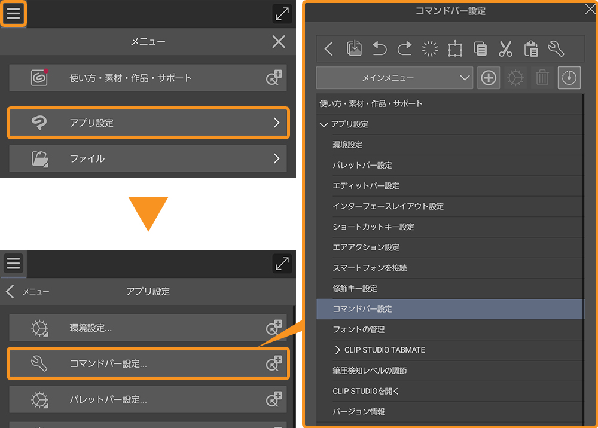Screen dimensions: 598x428
Task: Click the plus add command button
Action: pyautogui.click(x=489, y=78)
